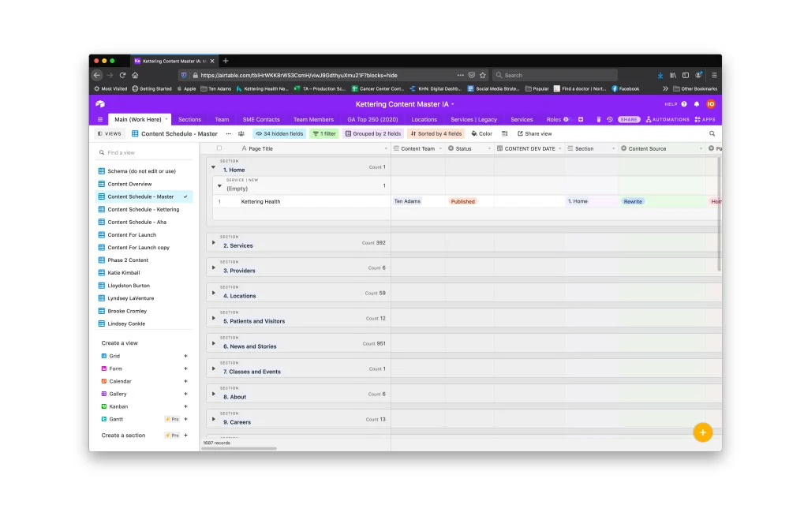Click the Find a view field

pos(144,152)
